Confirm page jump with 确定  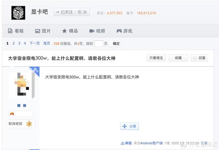(115, 44)
